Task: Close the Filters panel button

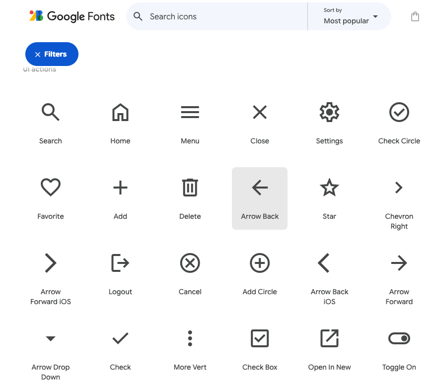Action: pyautogui.click(x=52, y=54)
